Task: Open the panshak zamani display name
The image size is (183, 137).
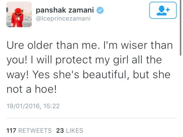Action: [x=65, y=11]
